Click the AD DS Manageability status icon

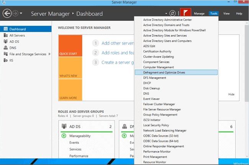(x=64, y=136)
